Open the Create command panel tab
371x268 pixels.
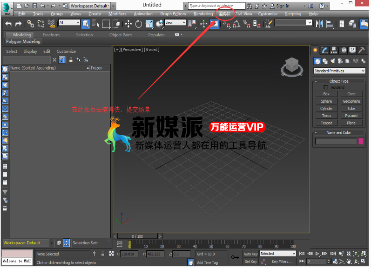(x=316, y=50)
